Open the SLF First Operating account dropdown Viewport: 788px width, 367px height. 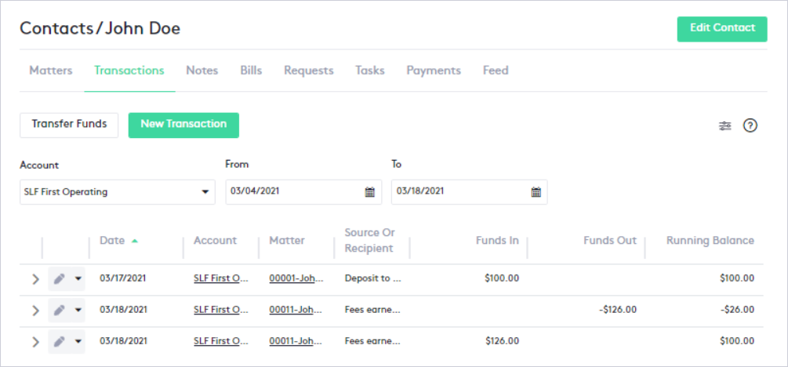pos(118,192)
